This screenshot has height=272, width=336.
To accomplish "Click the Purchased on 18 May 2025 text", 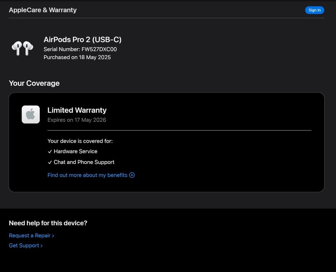I will pos(77,57).
